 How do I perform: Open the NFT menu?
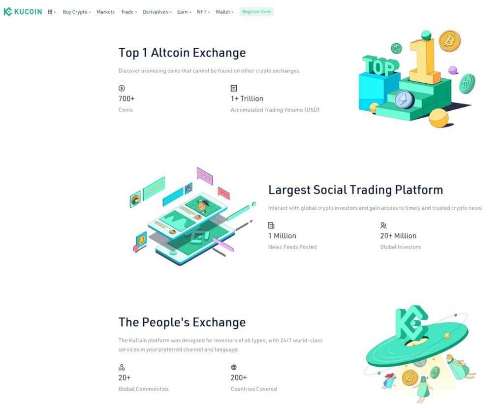202,12
